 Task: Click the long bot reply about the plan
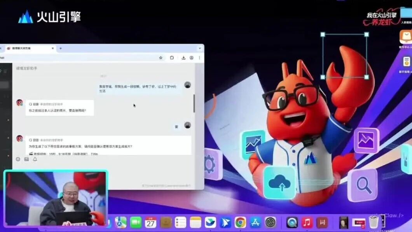click(108, 145)
